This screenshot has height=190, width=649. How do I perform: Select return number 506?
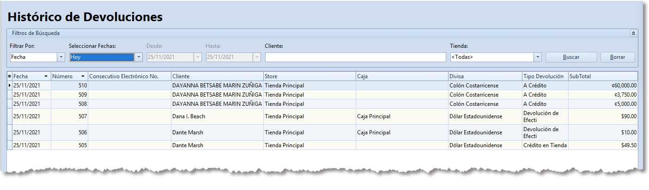(69, 132)
